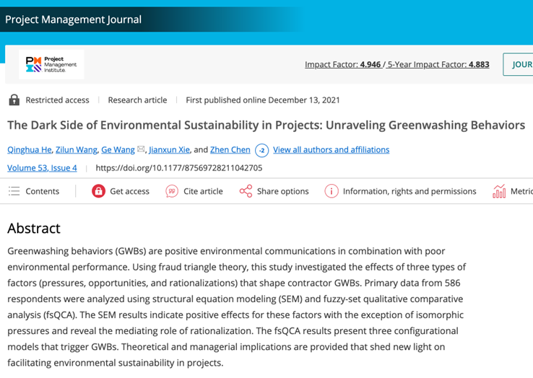This screenshot has height=378, width=533.
Task: Open author Zhen Chen's link
Action: tap(230, 149)
